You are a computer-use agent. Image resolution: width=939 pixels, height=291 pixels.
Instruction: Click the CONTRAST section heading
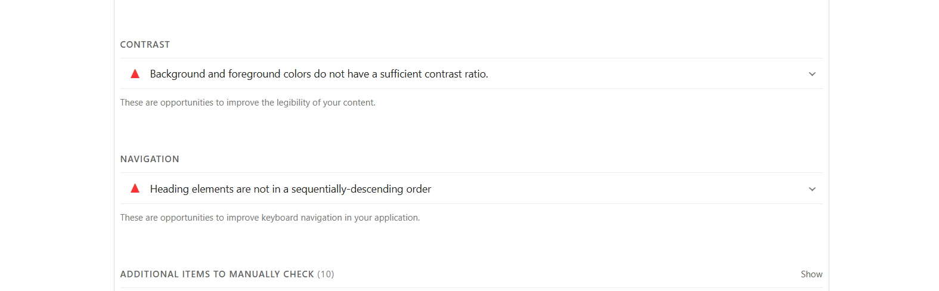[x=145, y=45]
